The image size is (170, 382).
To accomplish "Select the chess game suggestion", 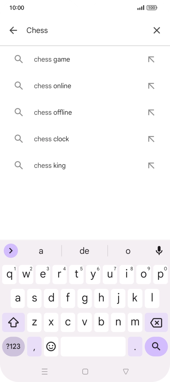I will point(52,59).
